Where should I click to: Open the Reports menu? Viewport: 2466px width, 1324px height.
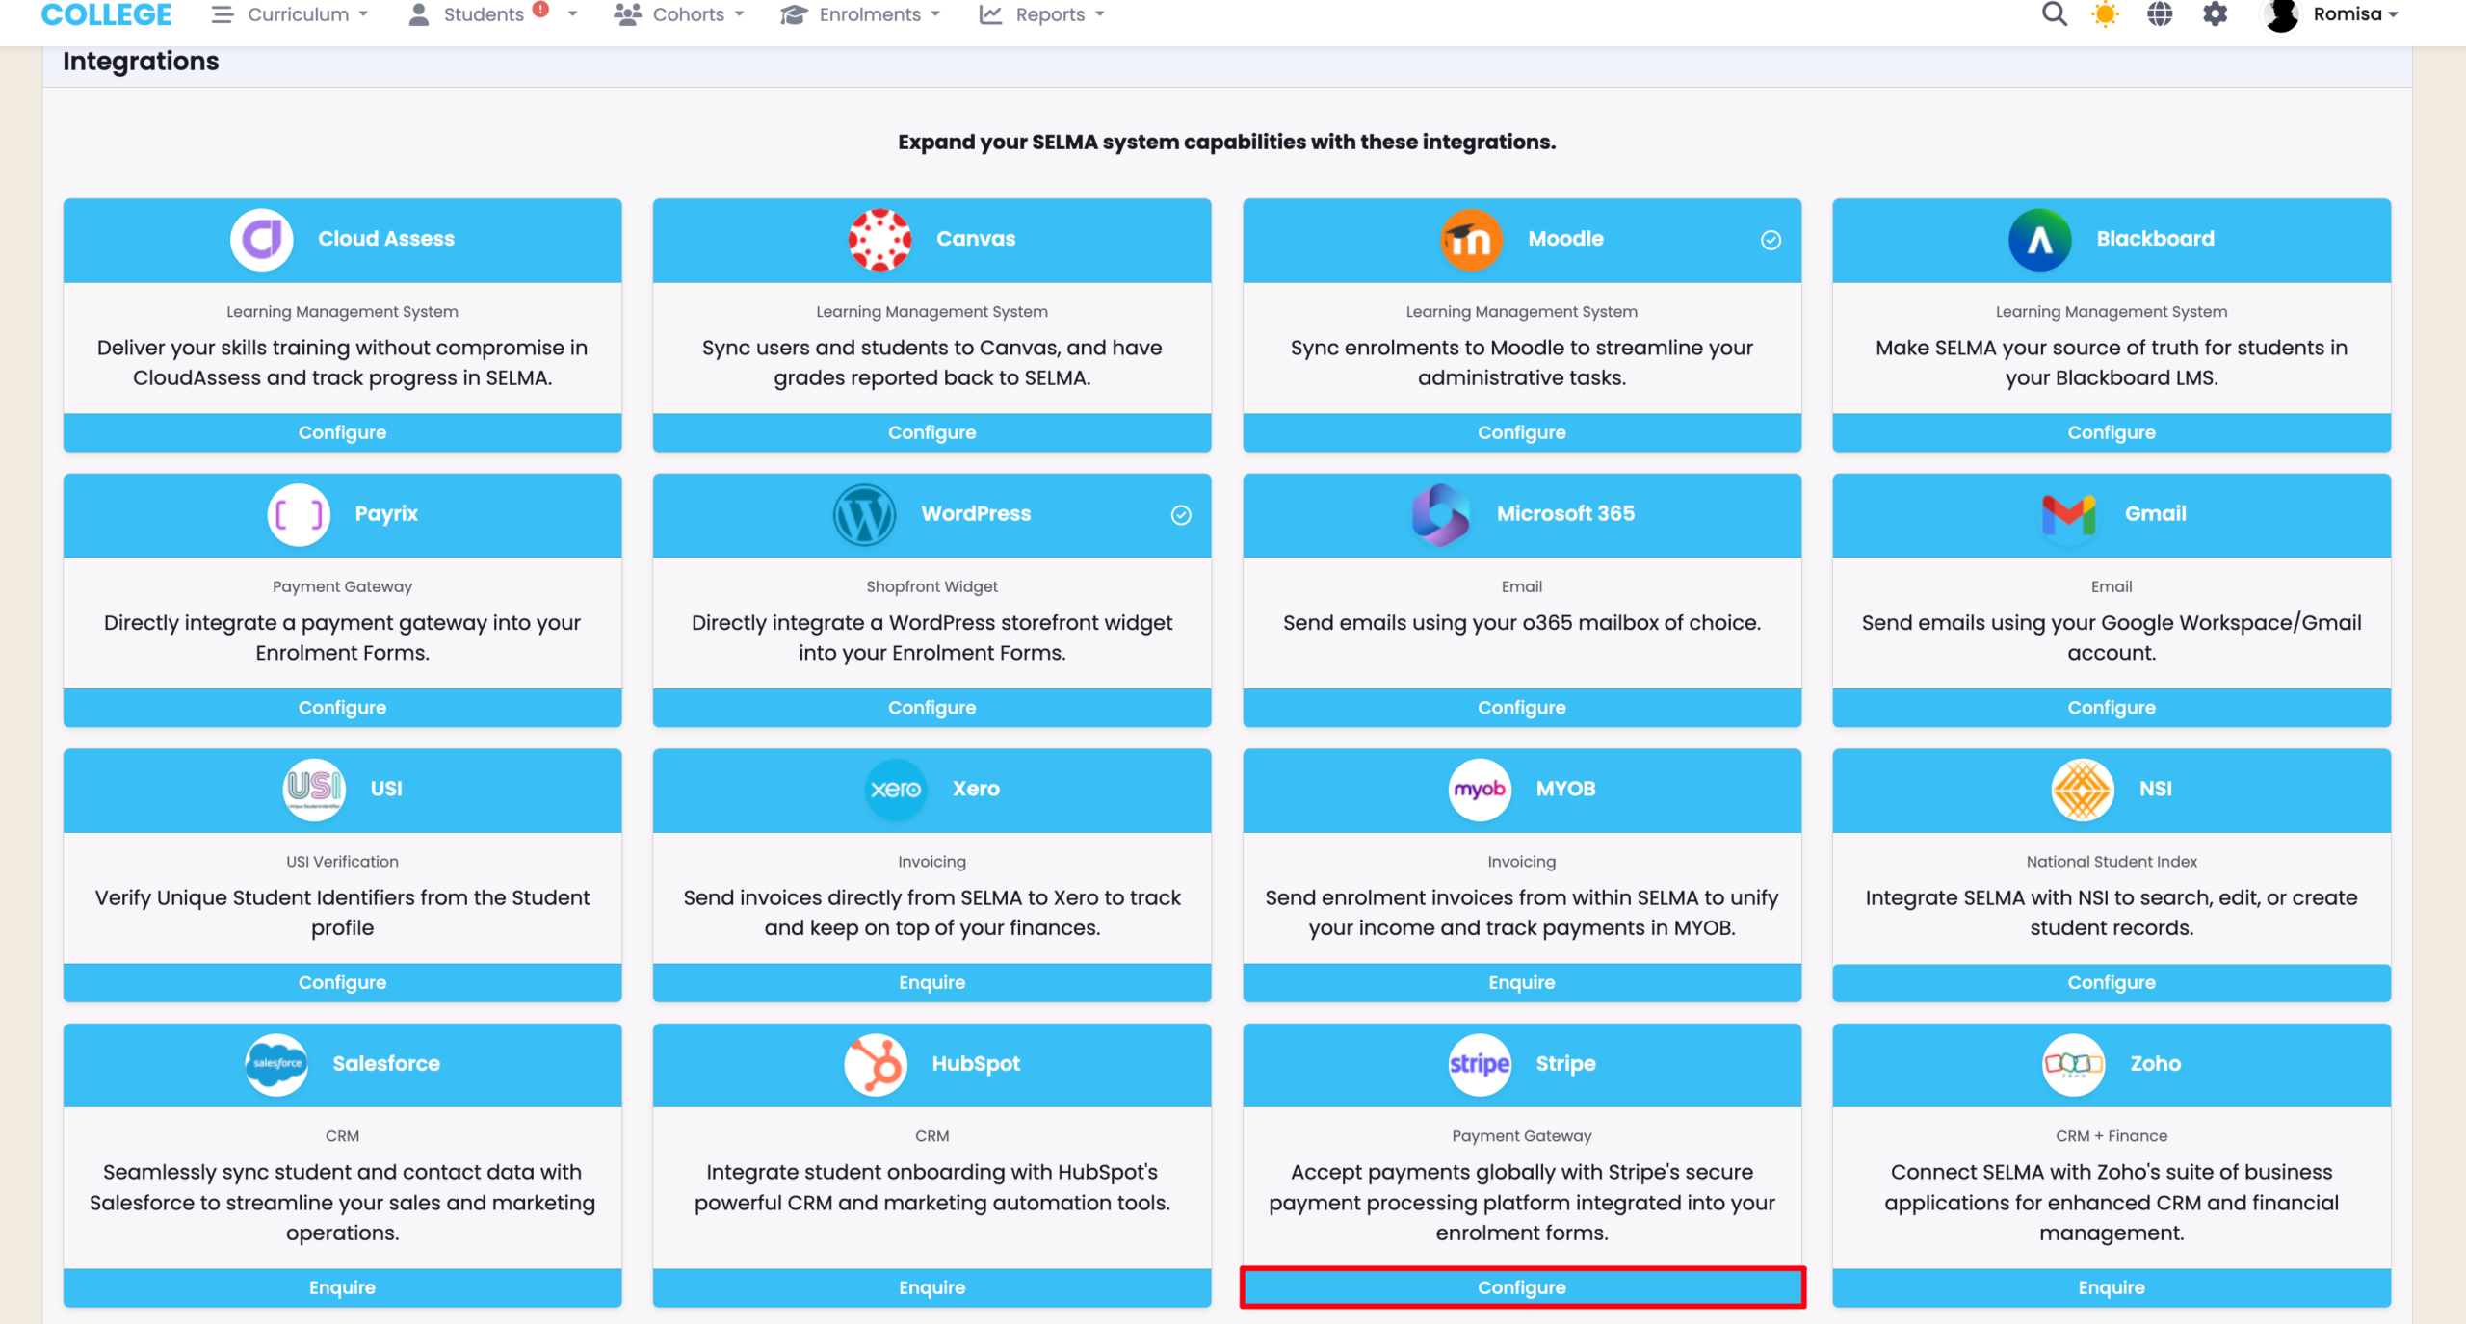tap(1041, 14)
